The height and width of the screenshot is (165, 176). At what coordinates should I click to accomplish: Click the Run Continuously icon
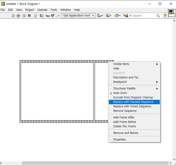point(18,16)
